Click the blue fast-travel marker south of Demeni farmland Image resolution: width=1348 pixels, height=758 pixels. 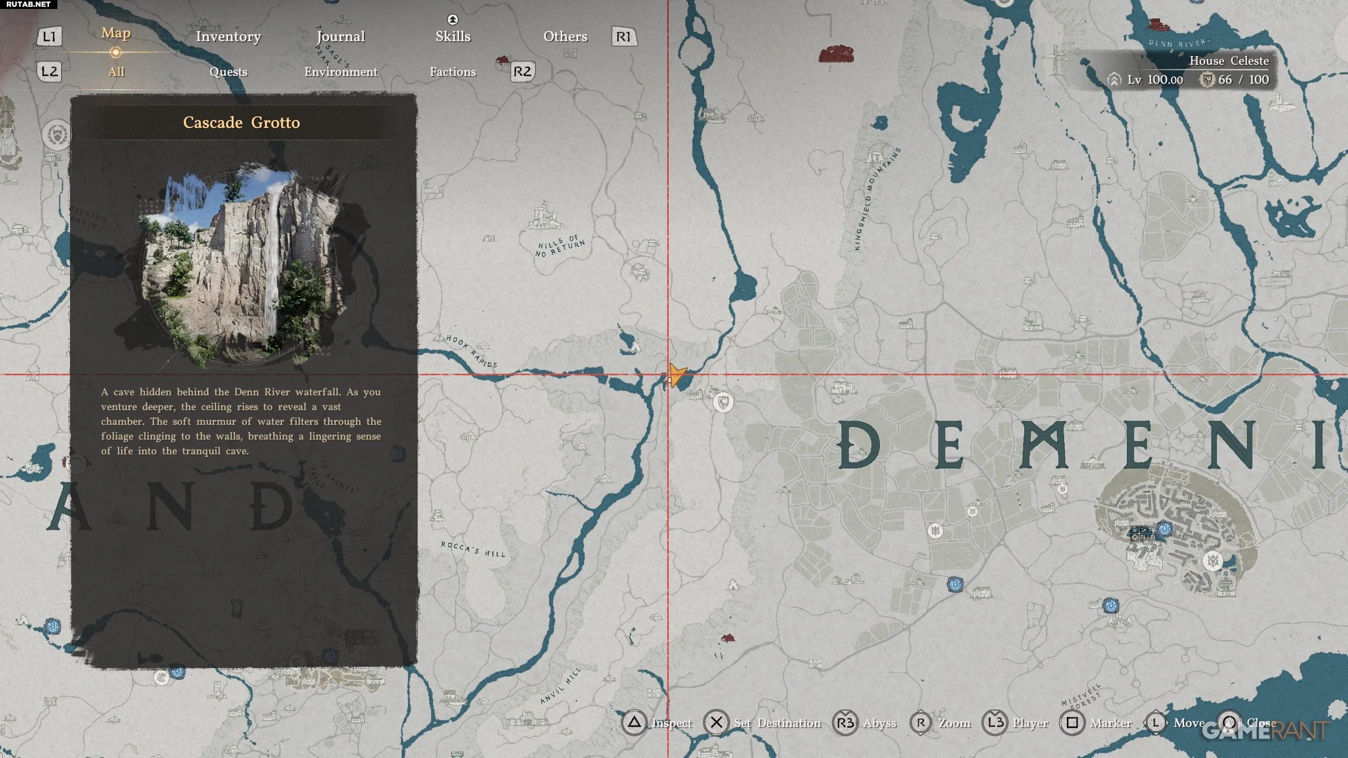955,584
